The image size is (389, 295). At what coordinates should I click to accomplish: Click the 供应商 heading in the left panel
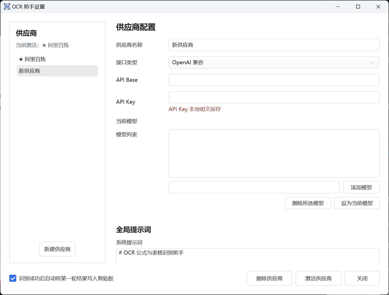[26, 33]
